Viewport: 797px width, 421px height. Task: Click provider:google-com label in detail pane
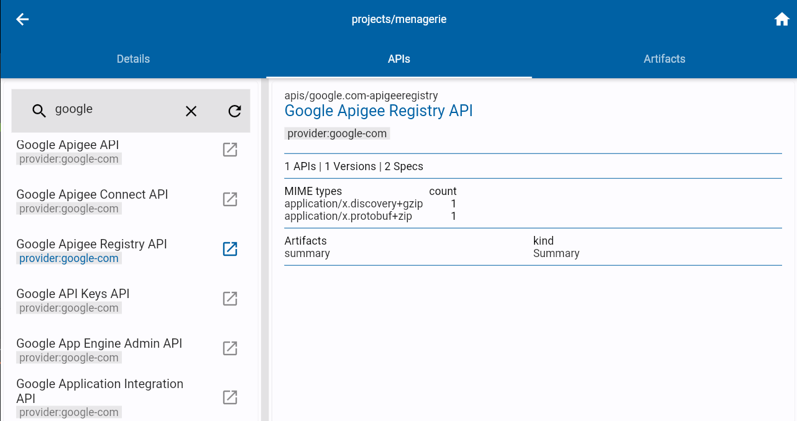[337, 134]
